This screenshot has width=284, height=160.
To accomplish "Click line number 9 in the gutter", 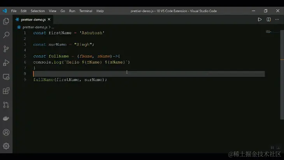I will [25, 79].
